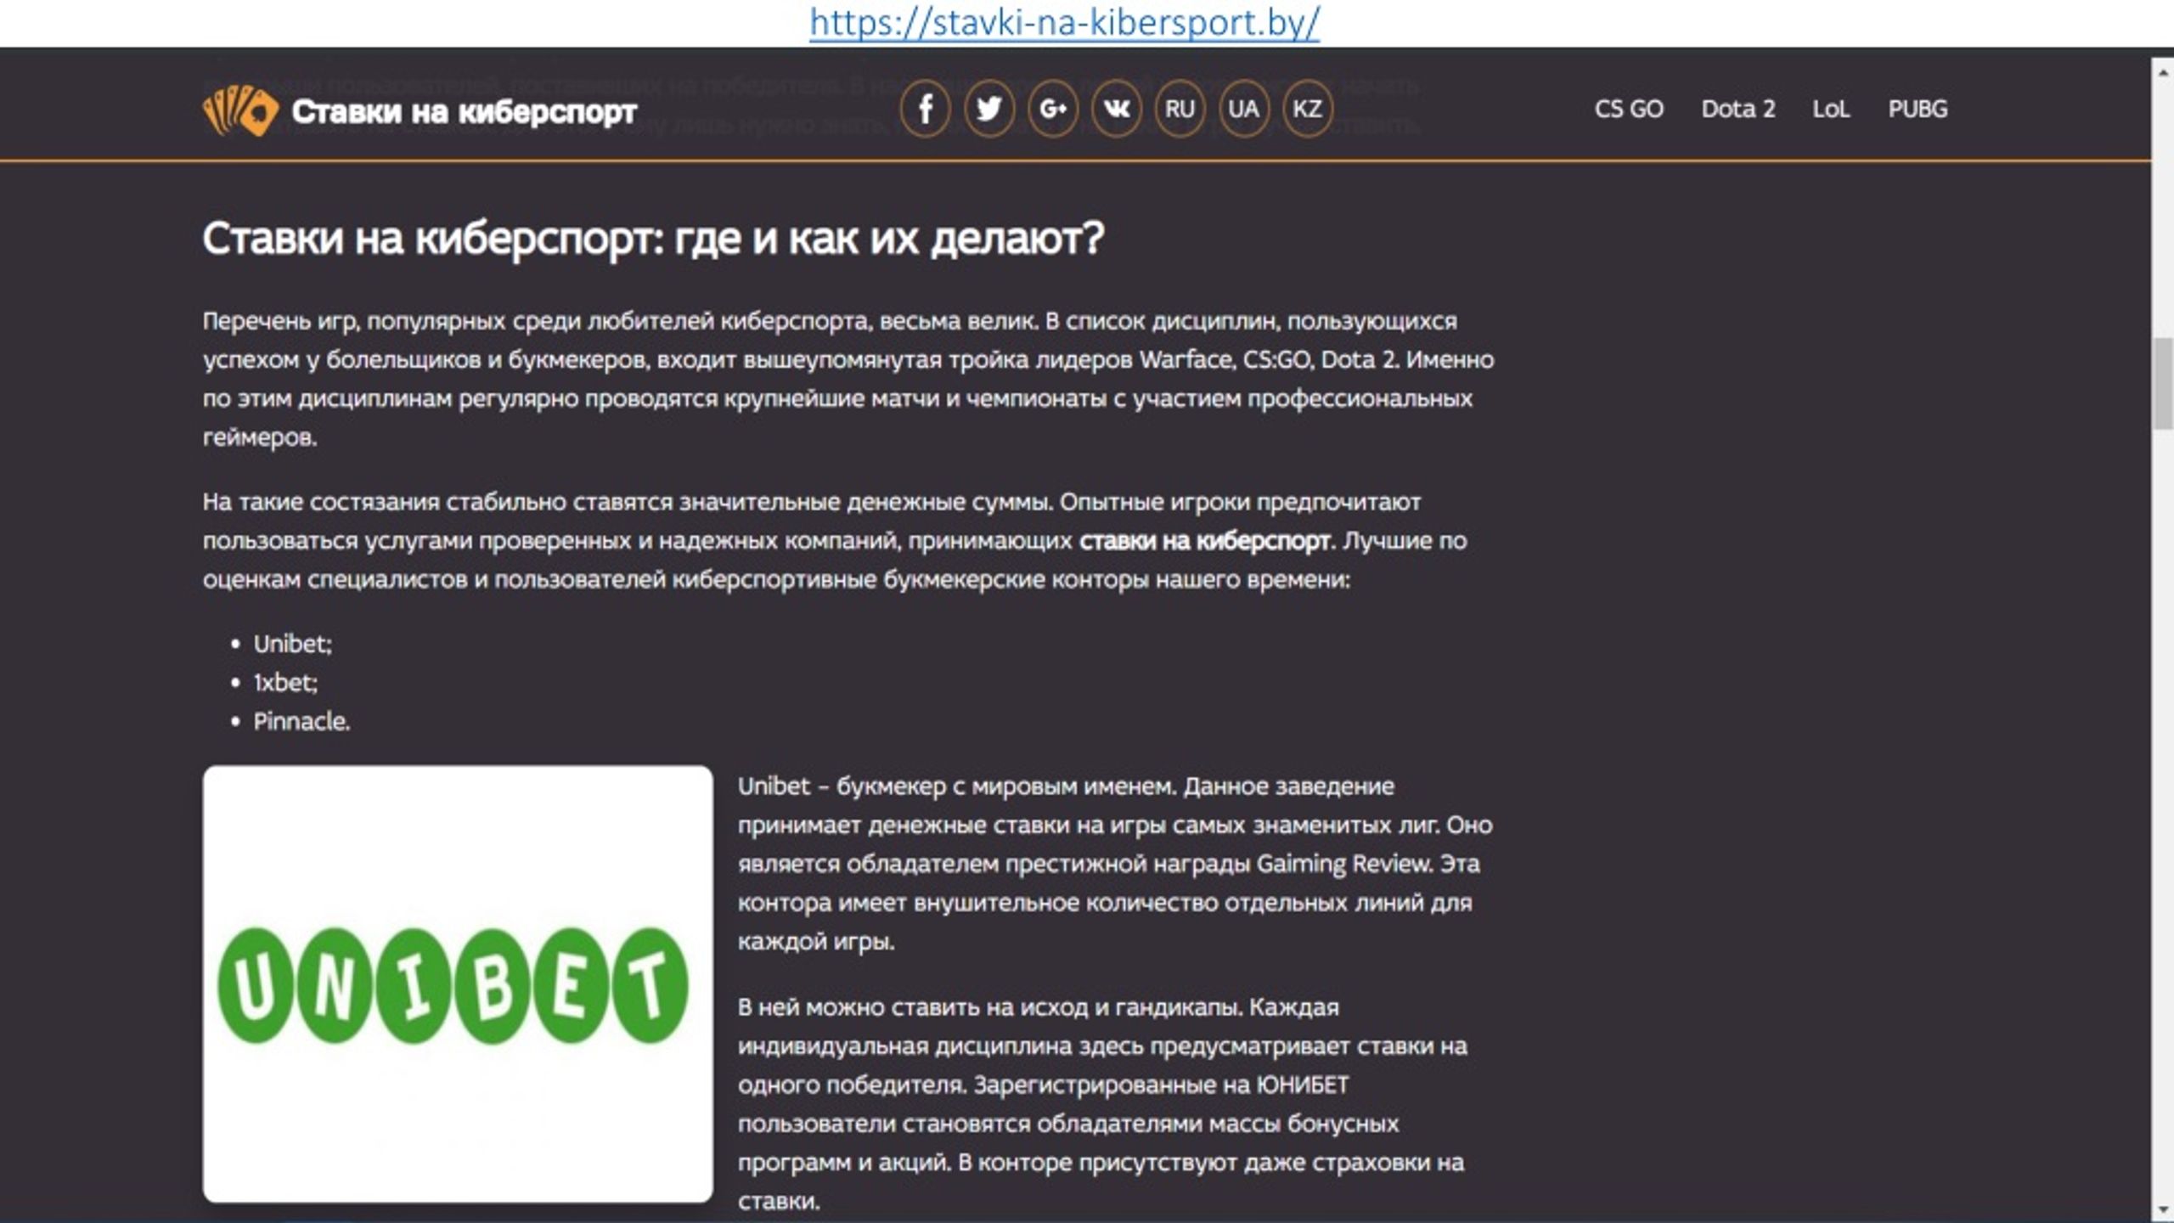Click the playing cards site logo
Screen dimensions: 2174x1223
[240, 110]
